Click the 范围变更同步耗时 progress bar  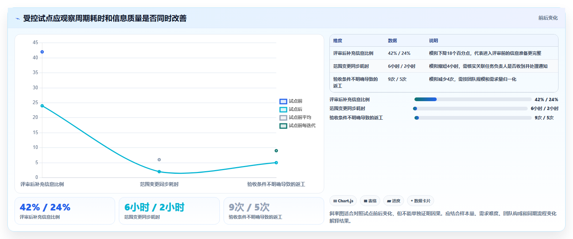coord(471,109)
